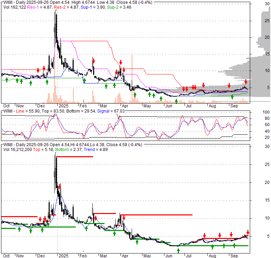Click latest red sell arrow in late September, top chart
Screen dimensions: 271x258
point(246,82)
